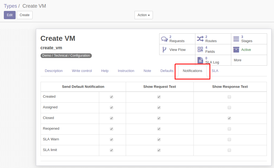274x168 pixels.
Task: Click the Fields QR code icon
Action: (x=200, y=50)
